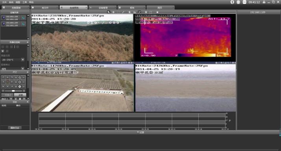Click the PTZ zoom plus button
The image size is (281, 151).
(16, 77)
